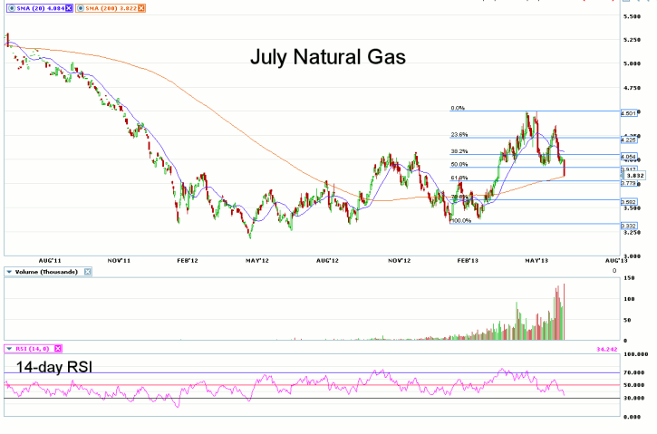The height and width of the screenshot is (434, 657).
Task: Remove the SMA (20) indicator with its X
Action: pyautogui.click(x=69, y=9)
